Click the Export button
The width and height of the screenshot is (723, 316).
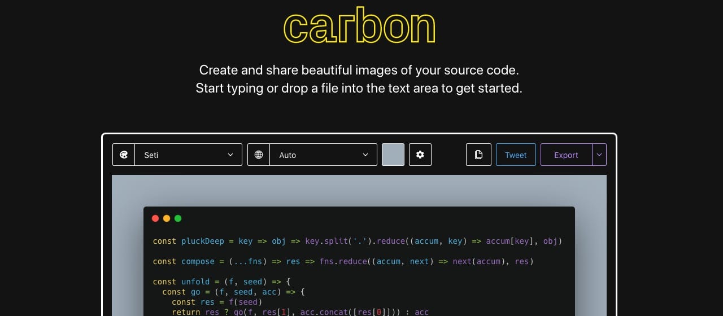(566, 155)
